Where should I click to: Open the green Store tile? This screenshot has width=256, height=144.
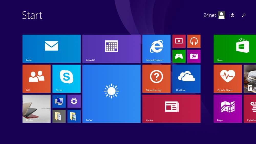[x=235, y=48]
